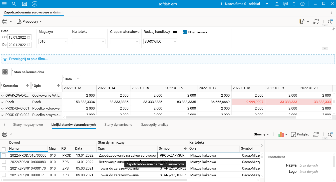The height and width of the screenshot is (182, 336).
Task: Mark the checkbox for 2021/ZPS/010/000171
Action: (3, 175)
